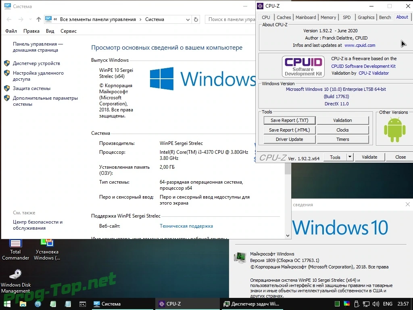
Task: Click the CPUID Software Development Kit logo
Action: 303,66
